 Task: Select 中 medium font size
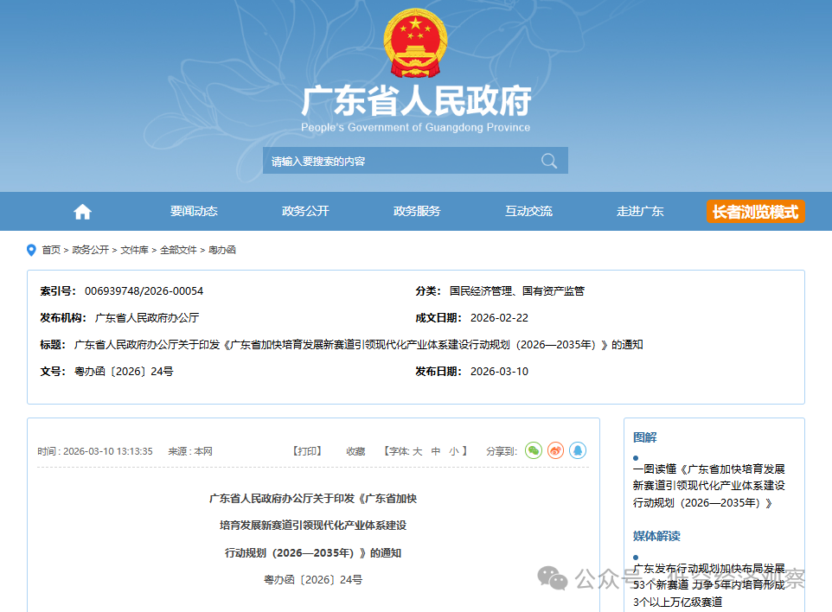click(x=436, y=450)
